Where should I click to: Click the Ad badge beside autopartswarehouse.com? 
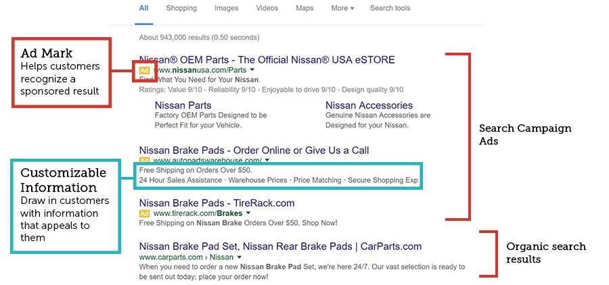click(x=144, y=161)
